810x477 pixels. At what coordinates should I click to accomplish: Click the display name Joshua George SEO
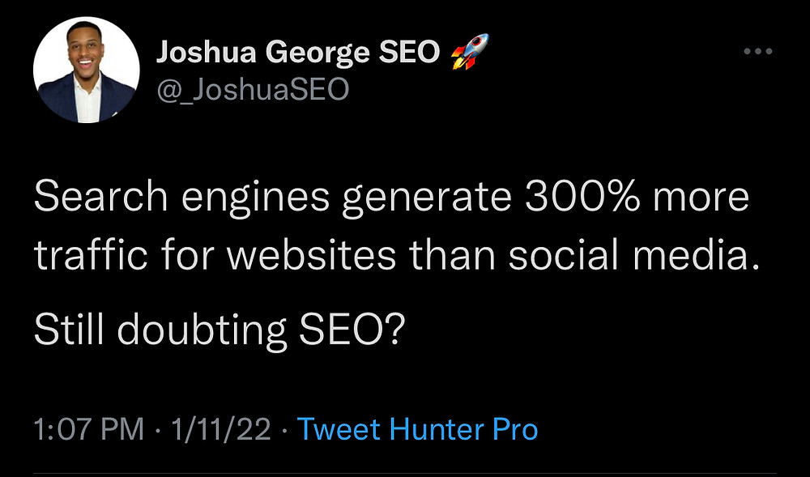[x=298, y=53]
